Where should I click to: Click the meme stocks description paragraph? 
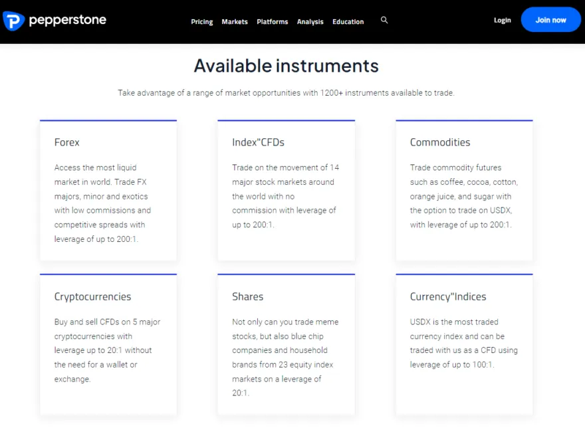click(x=285, y=357)
